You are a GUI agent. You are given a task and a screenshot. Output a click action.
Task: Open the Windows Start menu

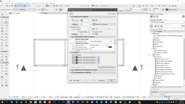click(2, 102)
